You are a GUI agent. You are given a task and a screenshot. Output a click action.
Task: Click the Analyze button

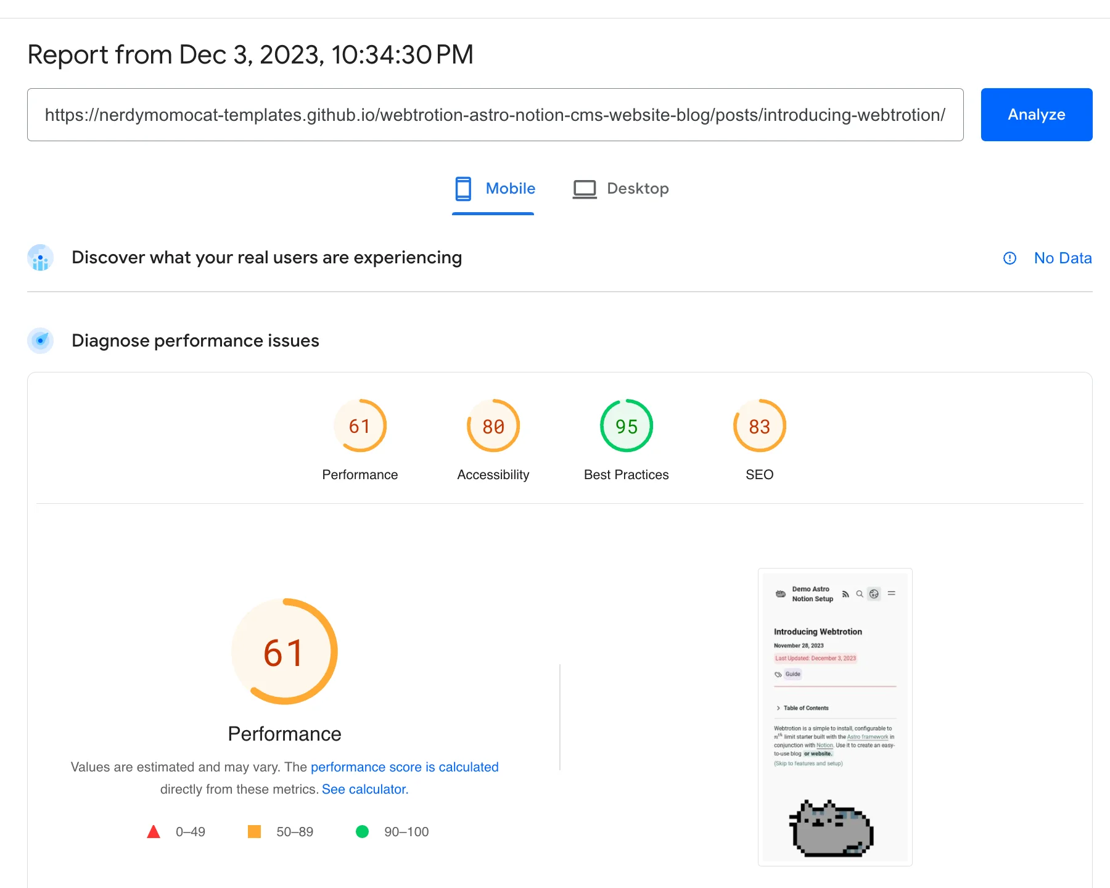[1036, 115]
